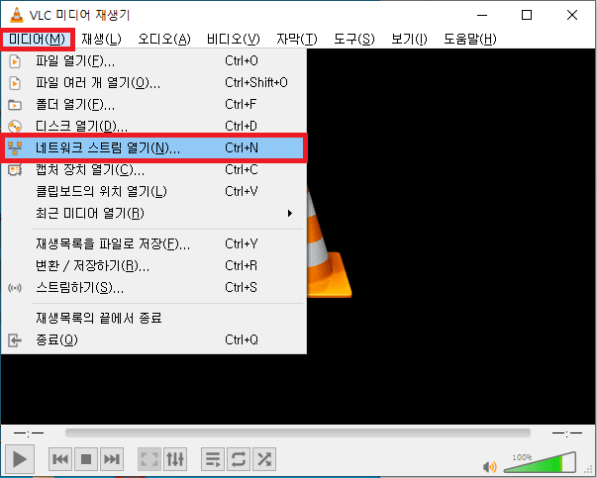Toggle random shuffle playback

point(264,459)
